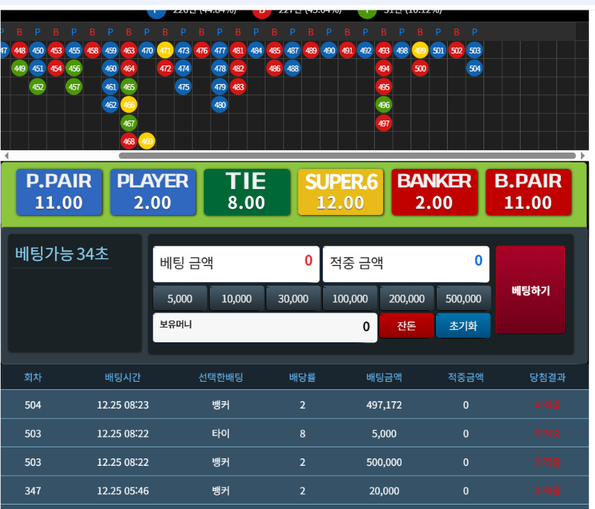This screenshot has width=595, height=509.
Task: Click the yellow round 499 marker
Action: (x=420, y=51)
